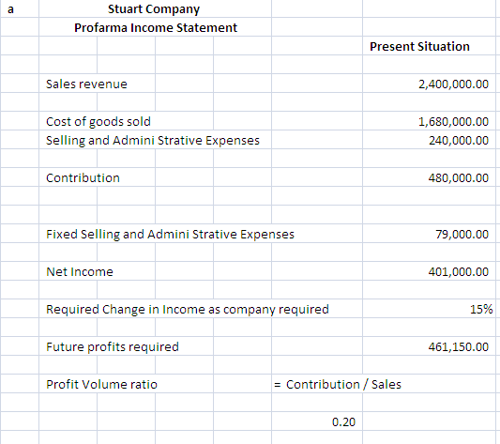Click the 2,400,000.00 sales value
Screen dimensions: 500x444
coord(453,84)
